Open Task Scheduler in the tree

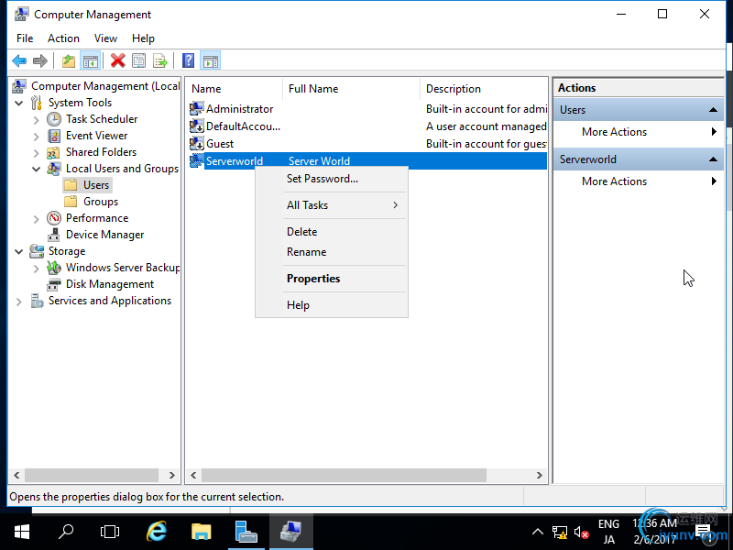102,119
